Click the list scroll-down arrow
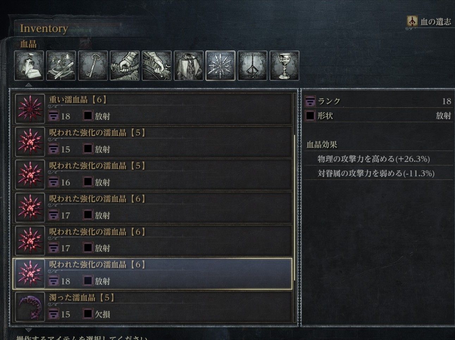This screenshot has width=455, height=340. pyautogui.click(x=29, y=330)
